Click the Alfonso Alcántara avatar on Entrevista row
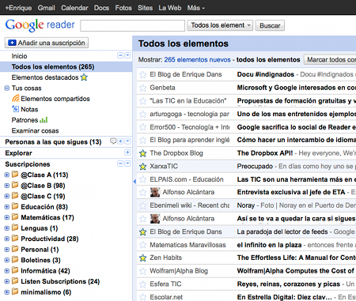This screenshot has width=356, height=301. coord(155,192)
